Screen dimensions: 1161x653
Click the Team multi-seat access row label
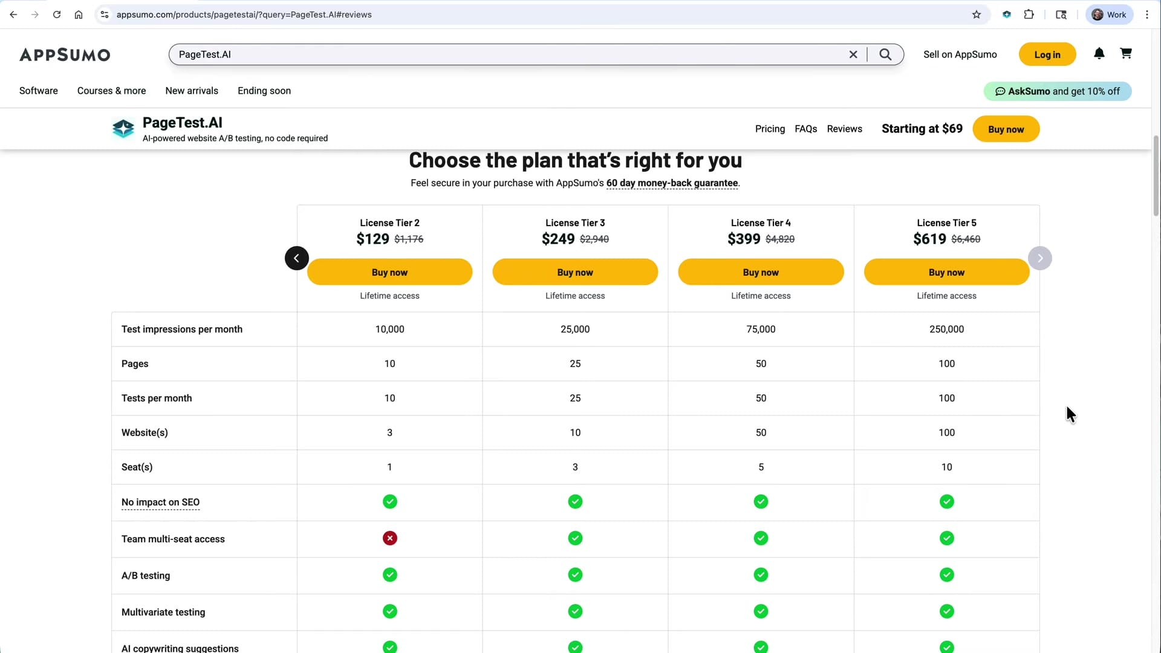coord(173,539)
